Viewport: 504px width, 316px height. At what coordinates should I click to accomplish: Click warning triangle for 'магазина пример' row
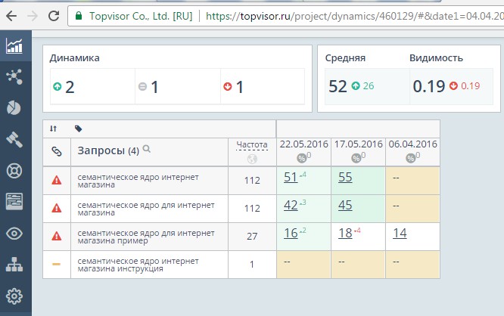pos(57,236)
